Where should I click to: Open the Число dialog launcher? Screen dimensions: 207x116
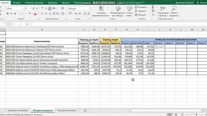tap(90, 19)
